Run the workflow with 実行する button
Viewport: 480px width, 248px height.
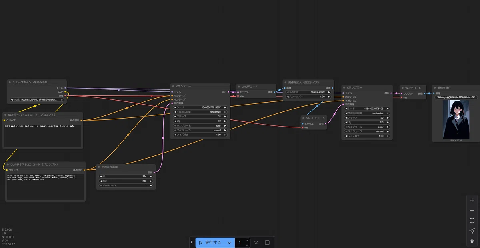[210, 242]
